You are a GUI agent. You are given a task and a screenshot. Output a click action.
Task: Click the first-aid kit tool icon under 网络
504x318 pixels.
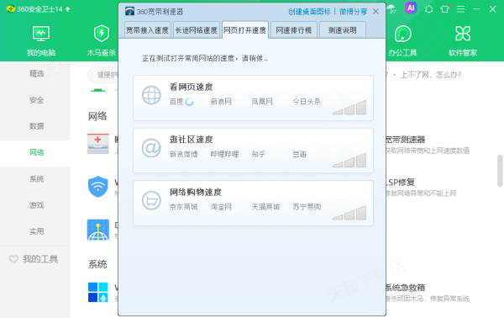(x=97, y=144)
